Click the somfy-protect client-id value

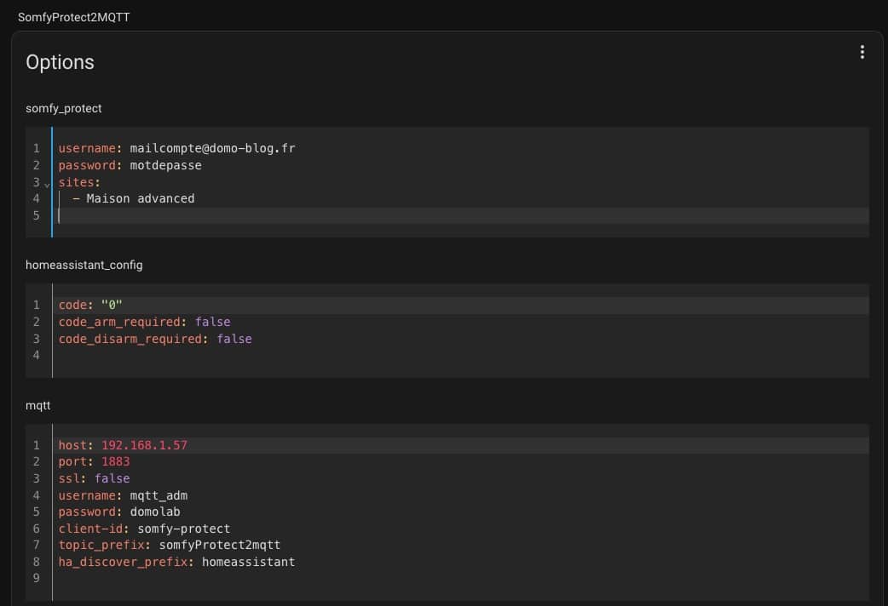183,529
